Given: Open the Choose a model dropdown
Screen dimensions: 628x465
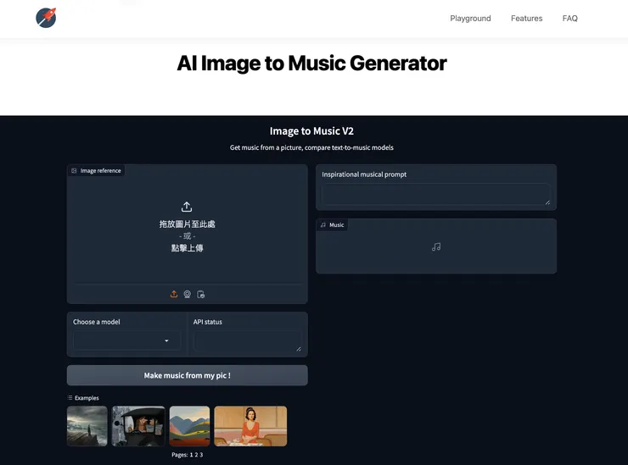Looking at the screenshot, I should [127, 340].
